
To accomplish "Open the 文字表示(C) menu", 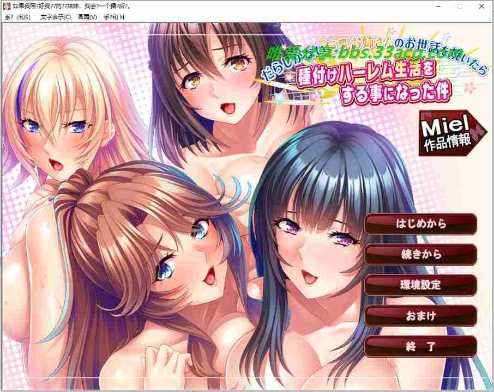I will (x=56, y=17).
